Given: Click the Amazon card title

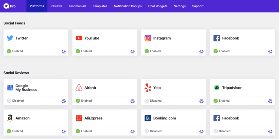Looking at the screenshot, I should click(22, 118).
